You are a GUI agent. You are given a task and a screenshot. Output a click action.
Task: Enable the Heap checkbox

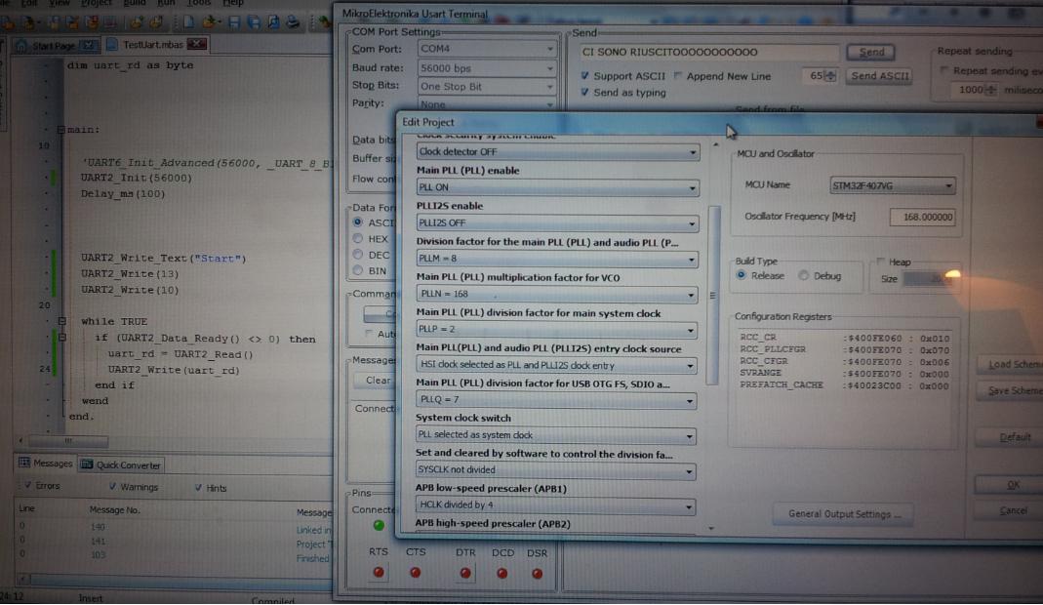point(881,262)
